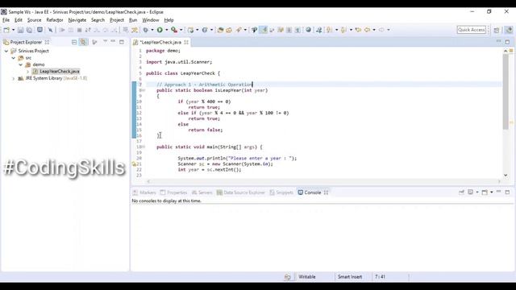Click the New file toolbar icon
This screenshot has width=516, height=290.
pyautogui.click(x=6, y=30)
